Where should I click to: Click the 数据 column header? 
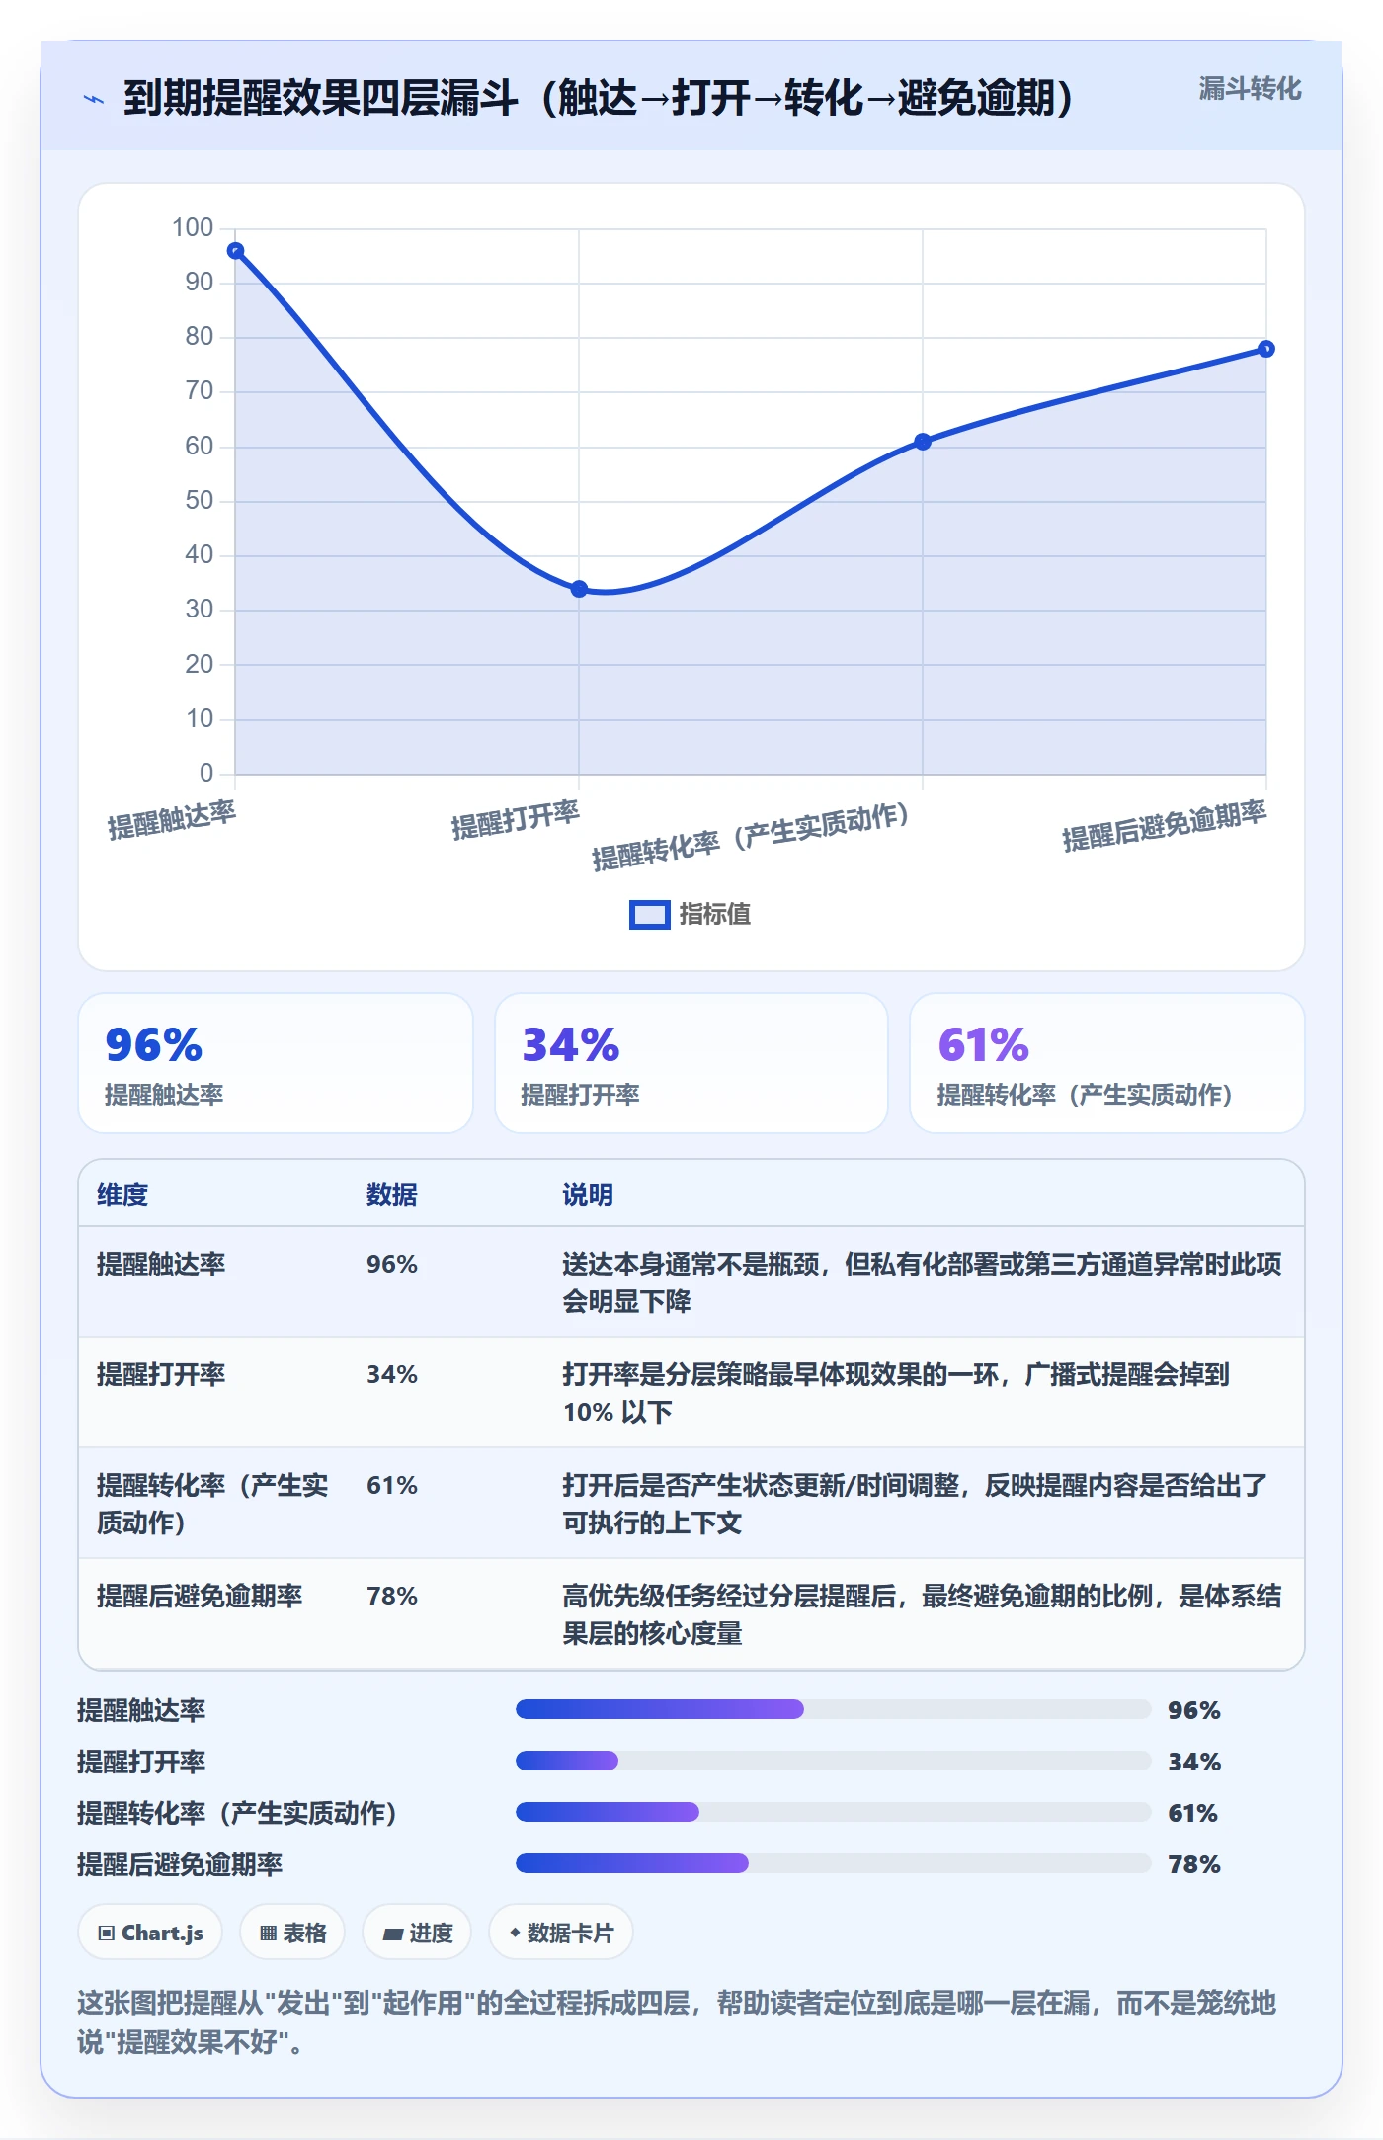tap(392, 1194)
